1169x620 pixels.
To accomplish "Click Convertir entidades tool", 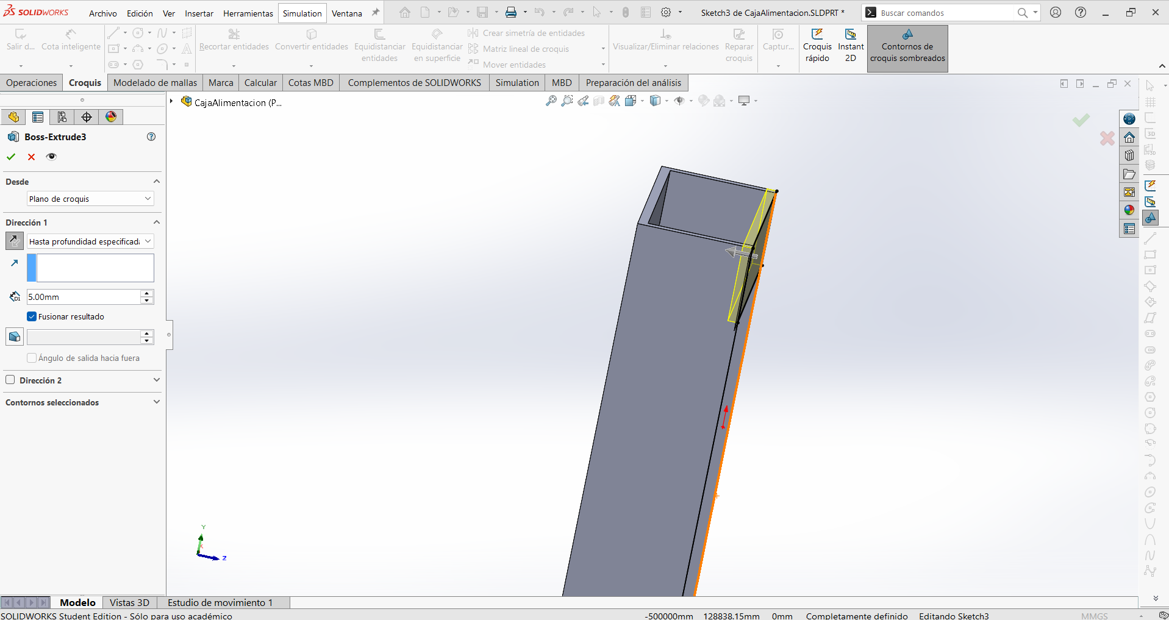I will [312, 40].
